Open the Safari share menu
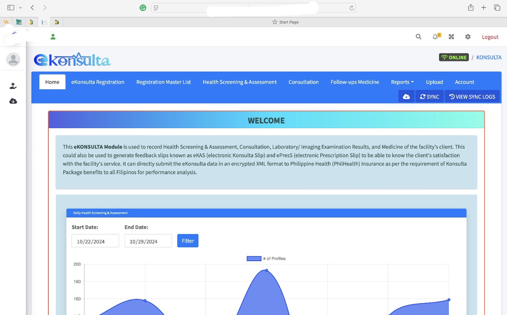Image resolution: width=507 pixels, height=315 pixels. [471, 7]
